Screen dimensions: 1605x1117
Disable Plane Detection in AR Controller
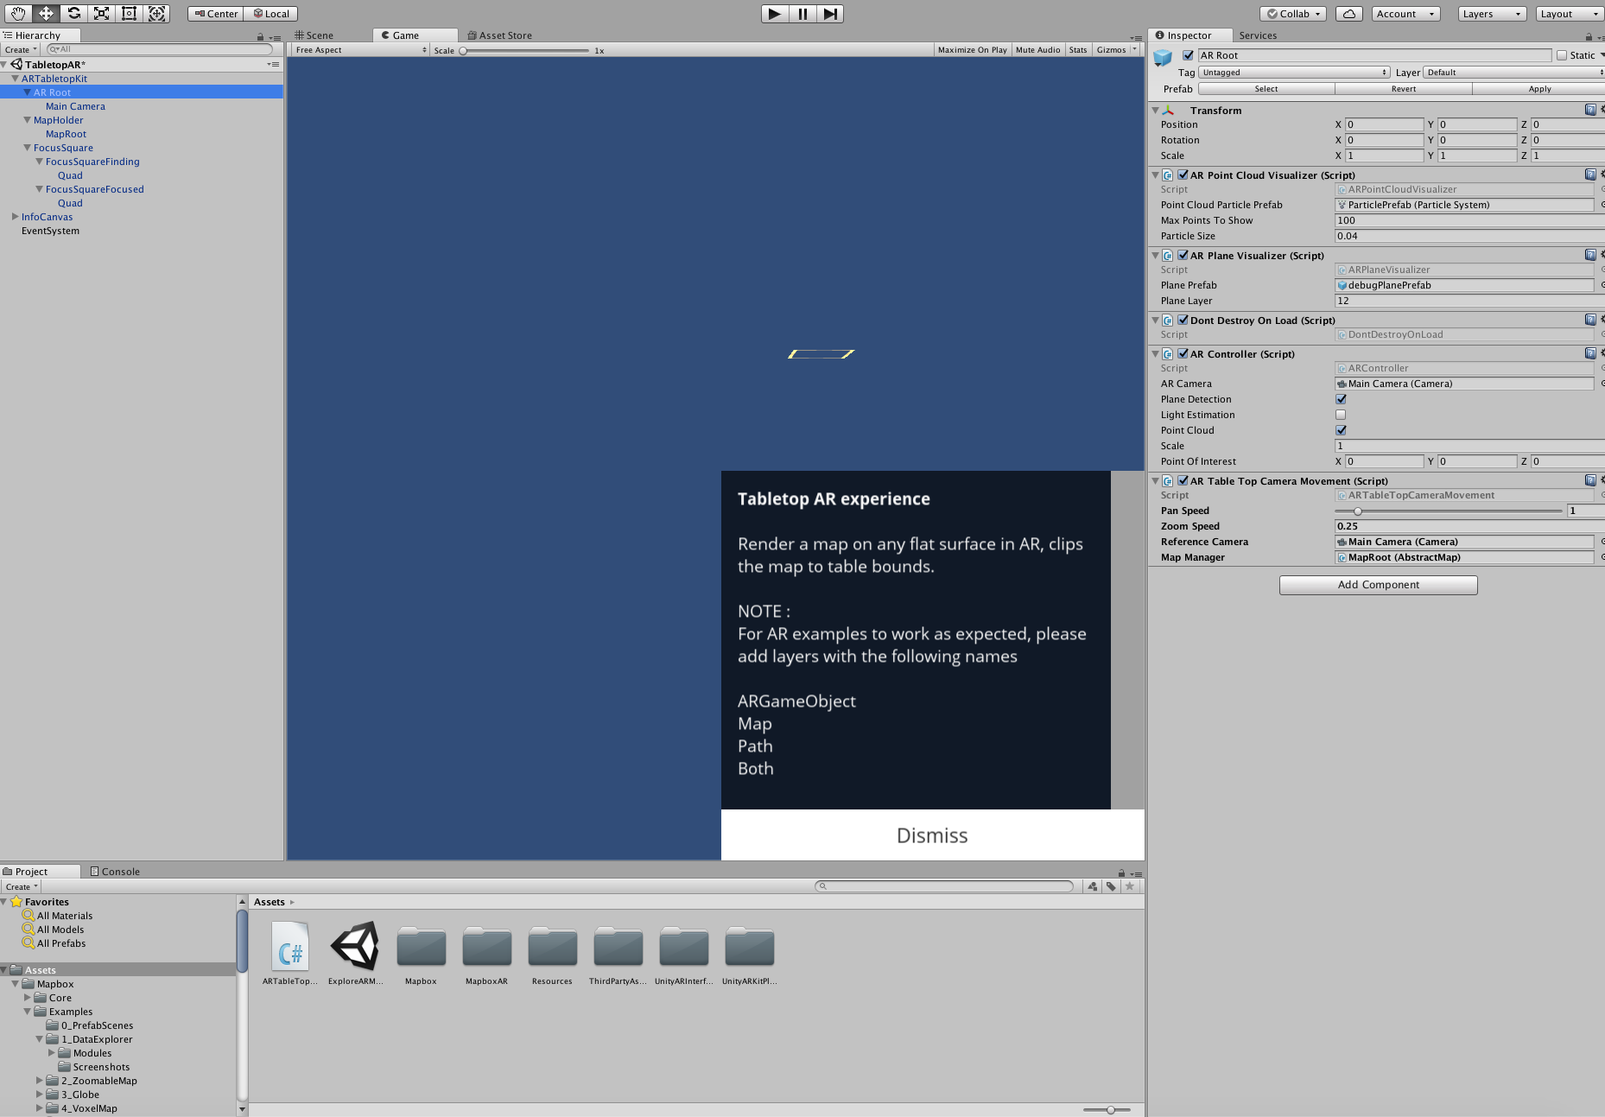[x=1341, y=399]
